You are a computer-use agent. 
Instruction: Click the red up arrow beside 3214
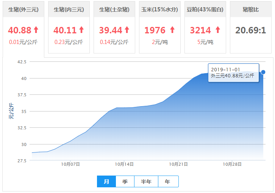click(x=217, y=30)
